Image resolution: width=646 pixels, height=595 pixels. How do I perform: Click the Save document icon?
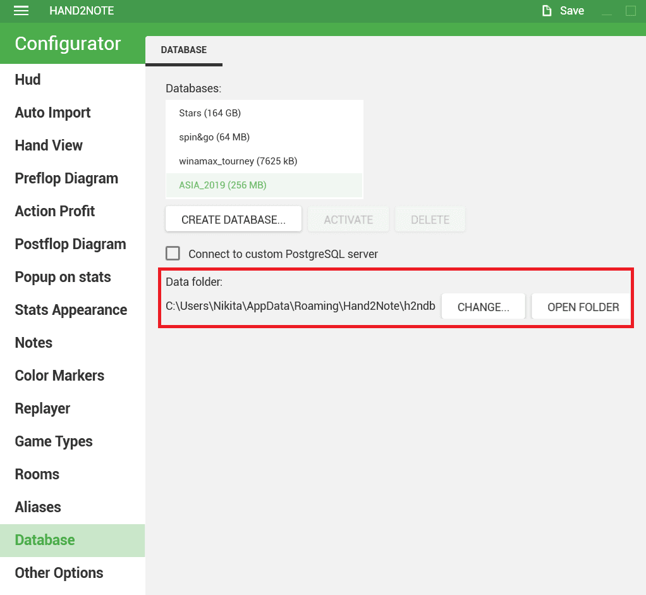(x=547, y=11)
